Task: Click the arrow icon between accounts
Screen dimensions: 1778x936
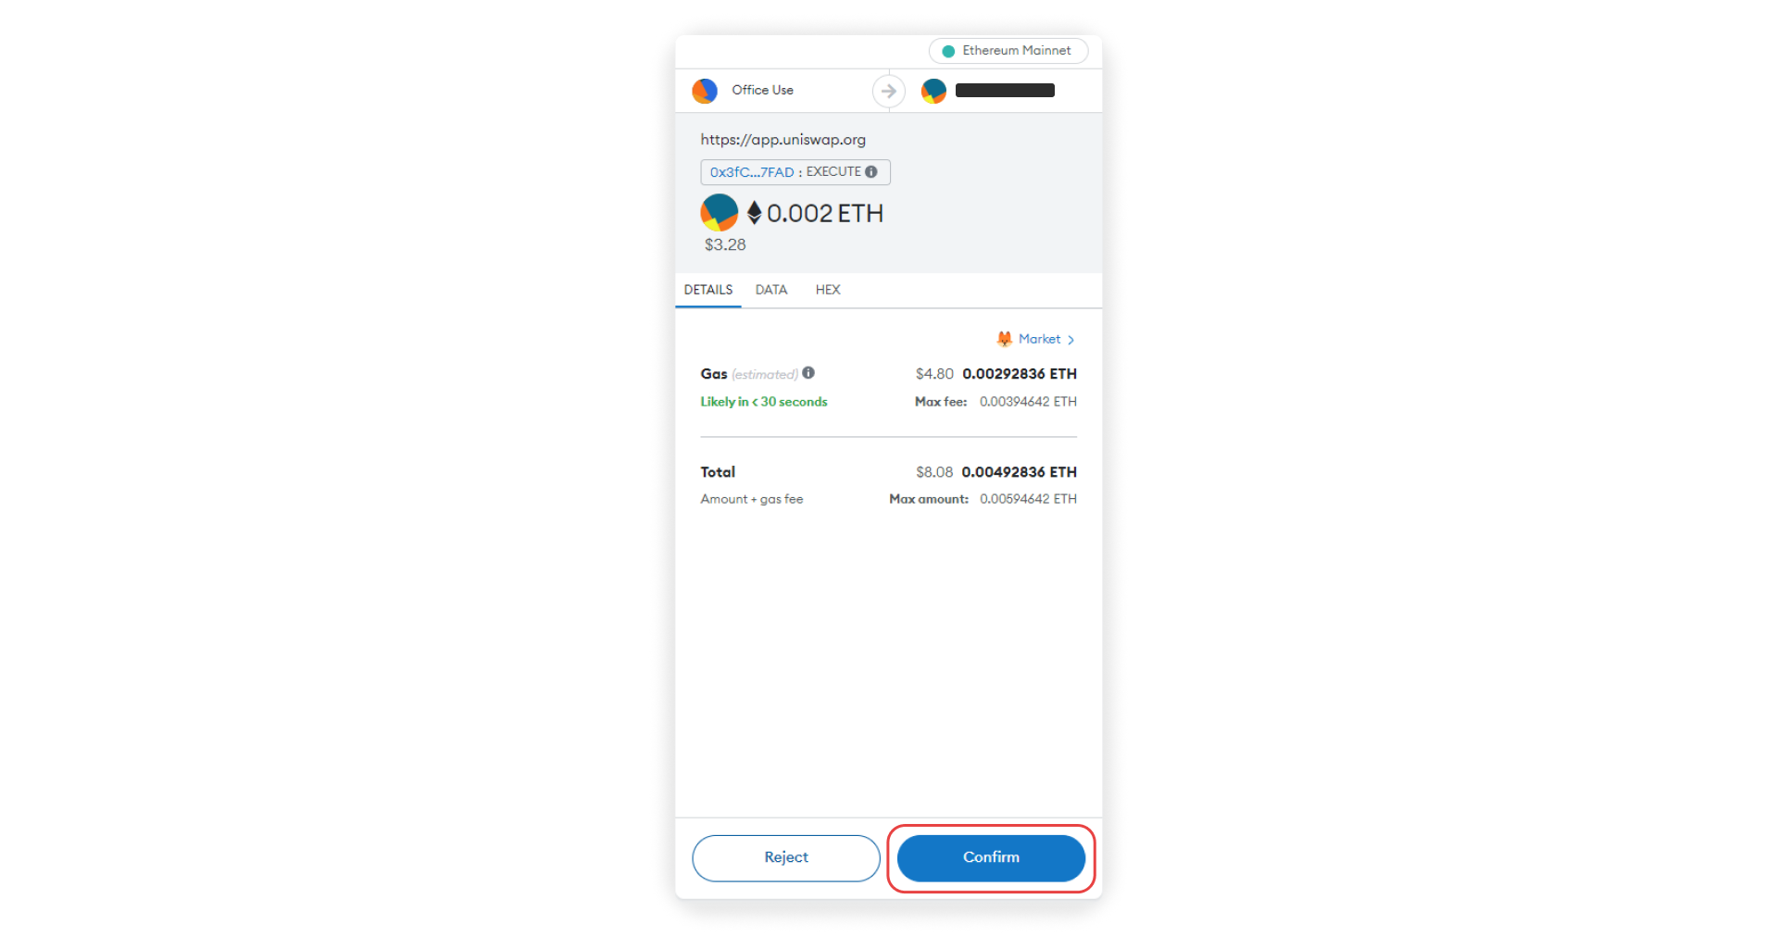Action: tap(889, 91)
